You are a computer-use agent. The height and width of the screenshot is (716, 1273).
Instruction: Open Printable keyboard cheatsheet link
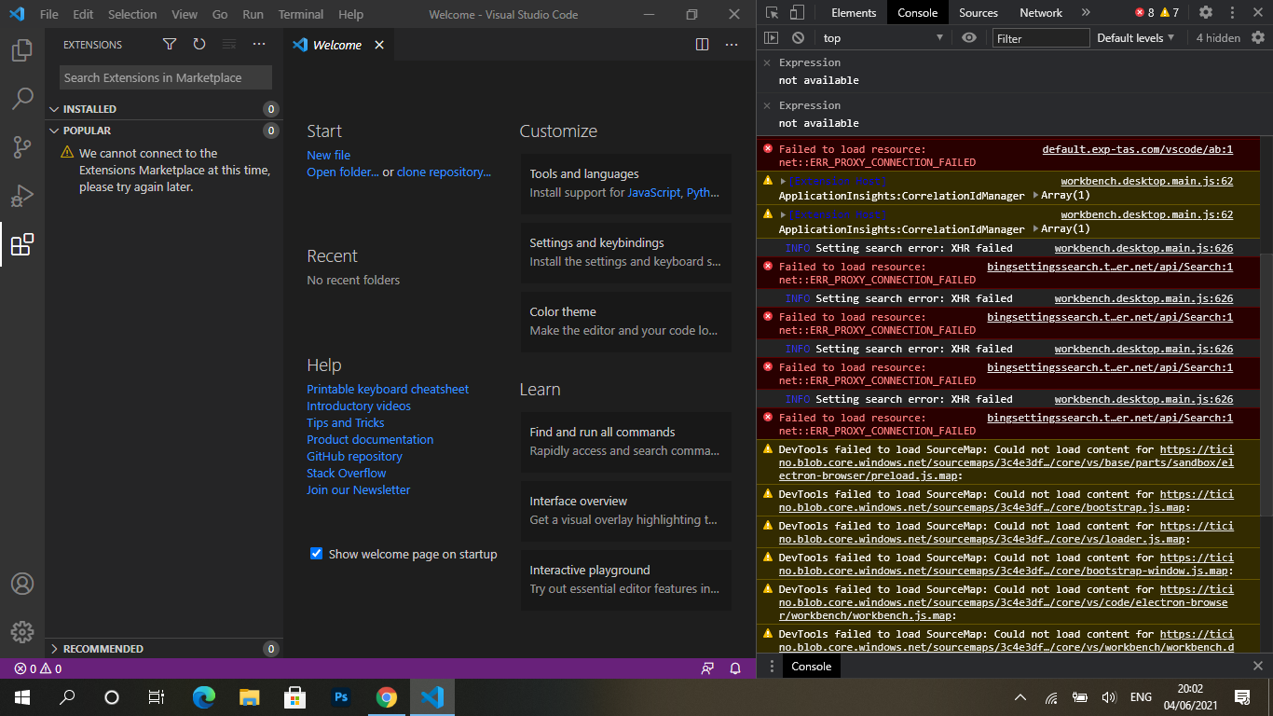click(388, 389)
